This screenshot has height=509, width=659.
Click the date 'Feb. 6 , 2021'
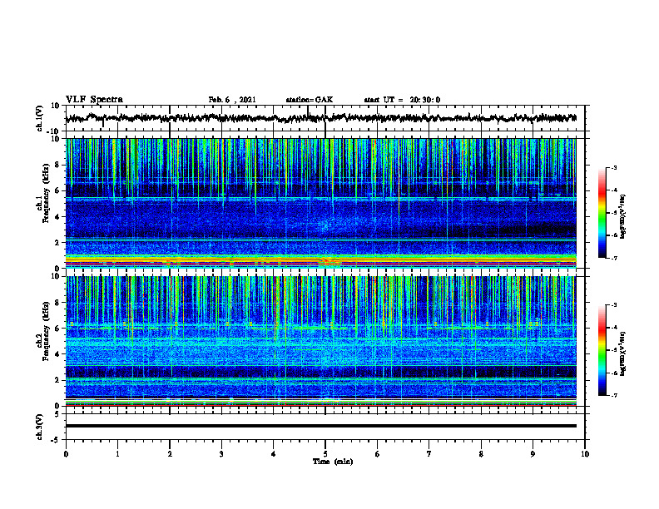click(x=232, y=100)
